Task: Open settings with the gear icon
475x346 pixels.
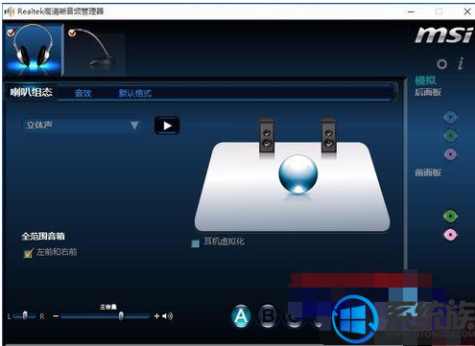Action: click(441, 64)
